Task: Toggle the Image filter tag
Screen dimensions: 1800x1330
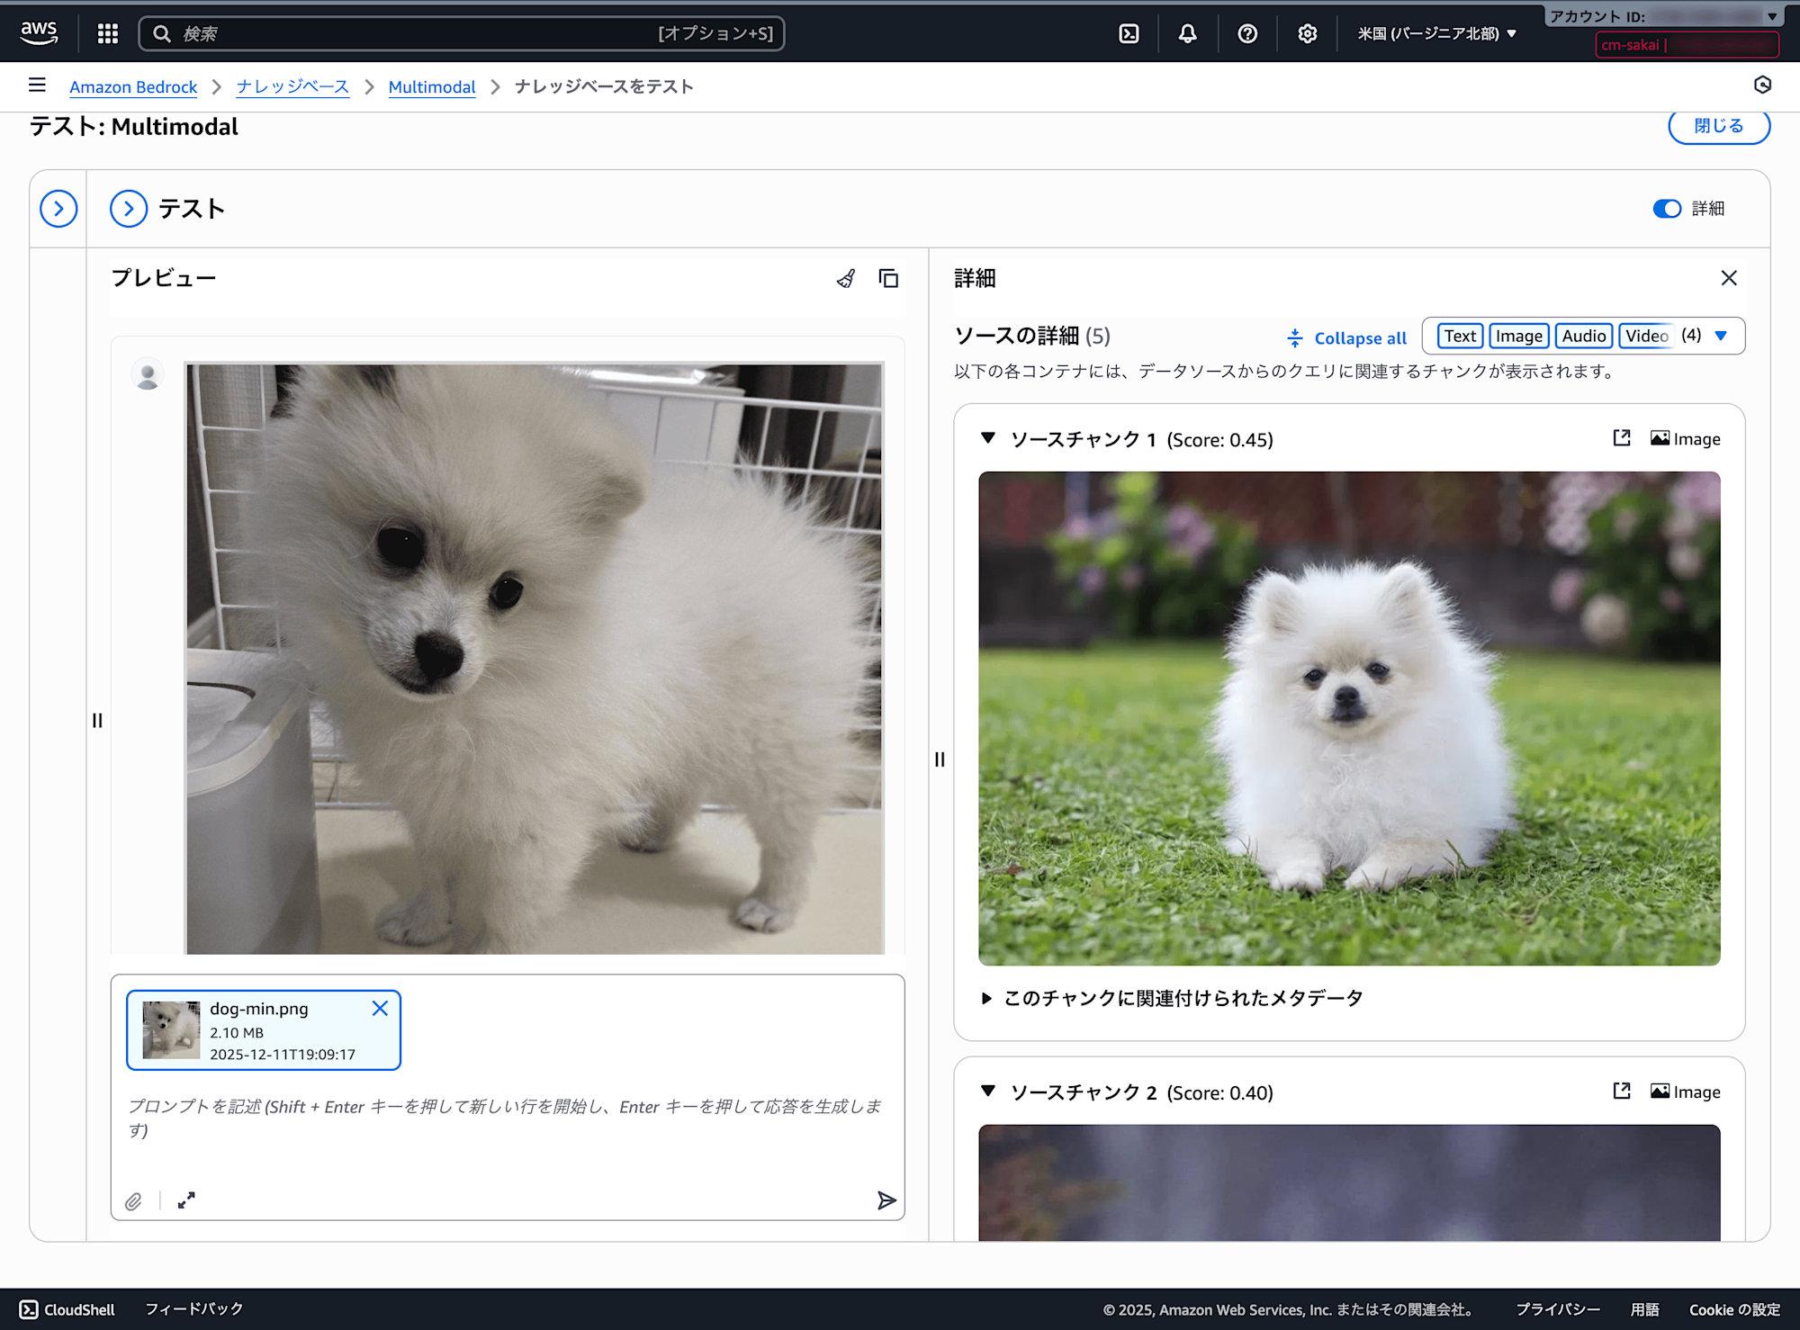Action: tap(1518, 337)
